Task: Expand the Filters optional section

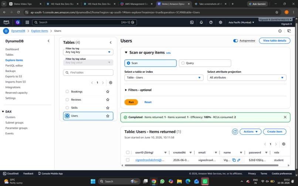Action: click(x=138, y=90)
